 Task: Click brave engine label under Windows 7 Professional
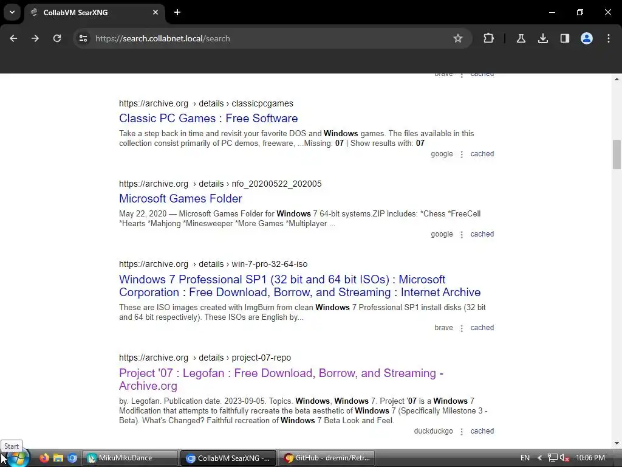tap(443, 328)
